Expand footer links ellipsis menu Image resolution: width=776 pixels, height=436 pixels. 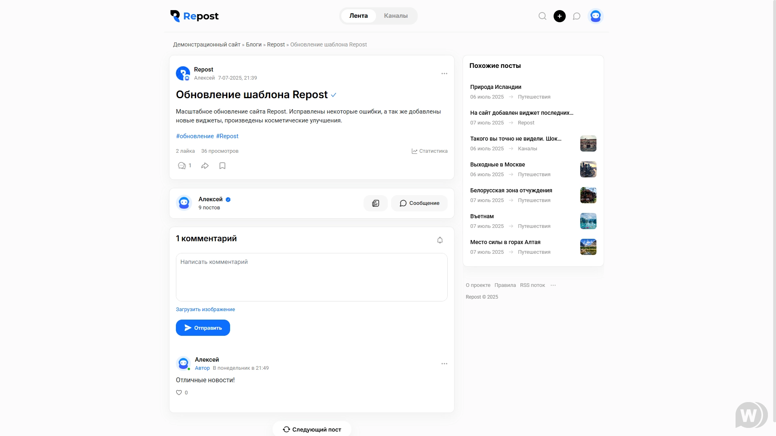coord(553,285)
